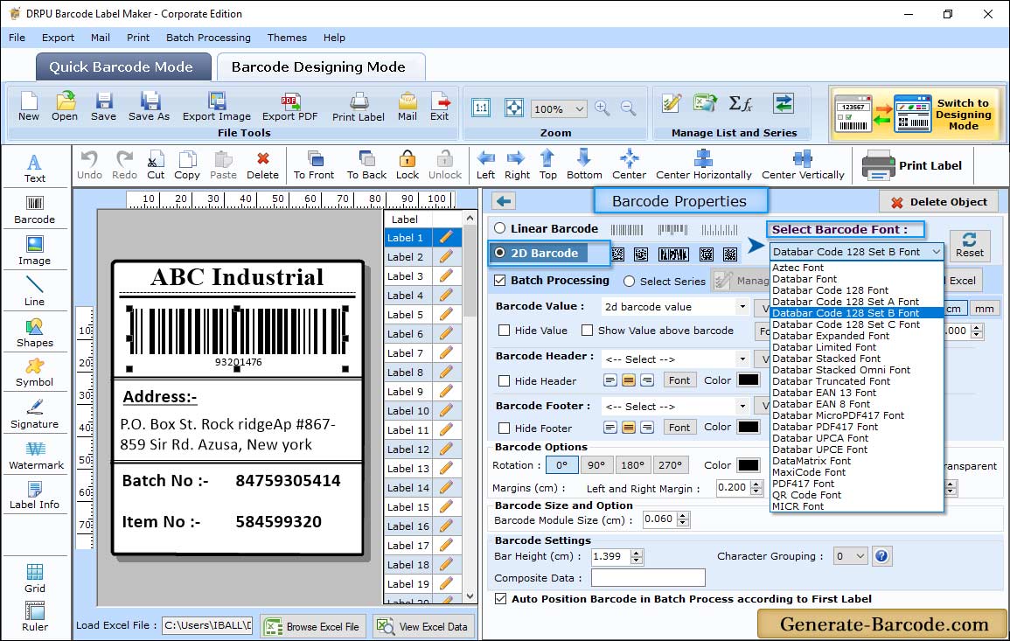Viewport: 1010px width, 641px height.
Task: Open the File menu
Action: [17, 38]
